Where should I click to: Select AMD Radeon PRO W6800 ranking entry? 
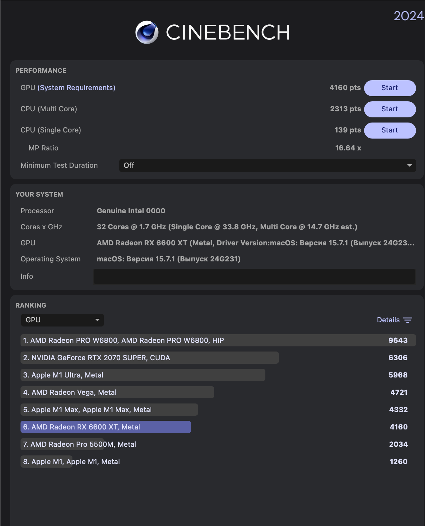point(218,340)
